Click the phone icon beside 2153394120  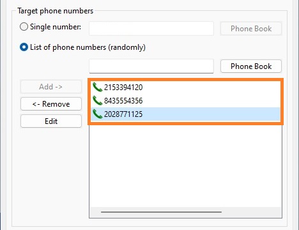pyautogui.click(x=98, y=87)
